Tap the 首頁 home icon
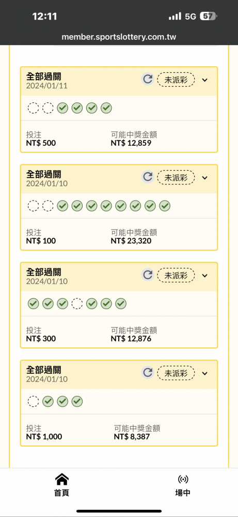Viewport: 238px width, 517px height. tap(61, 479)
